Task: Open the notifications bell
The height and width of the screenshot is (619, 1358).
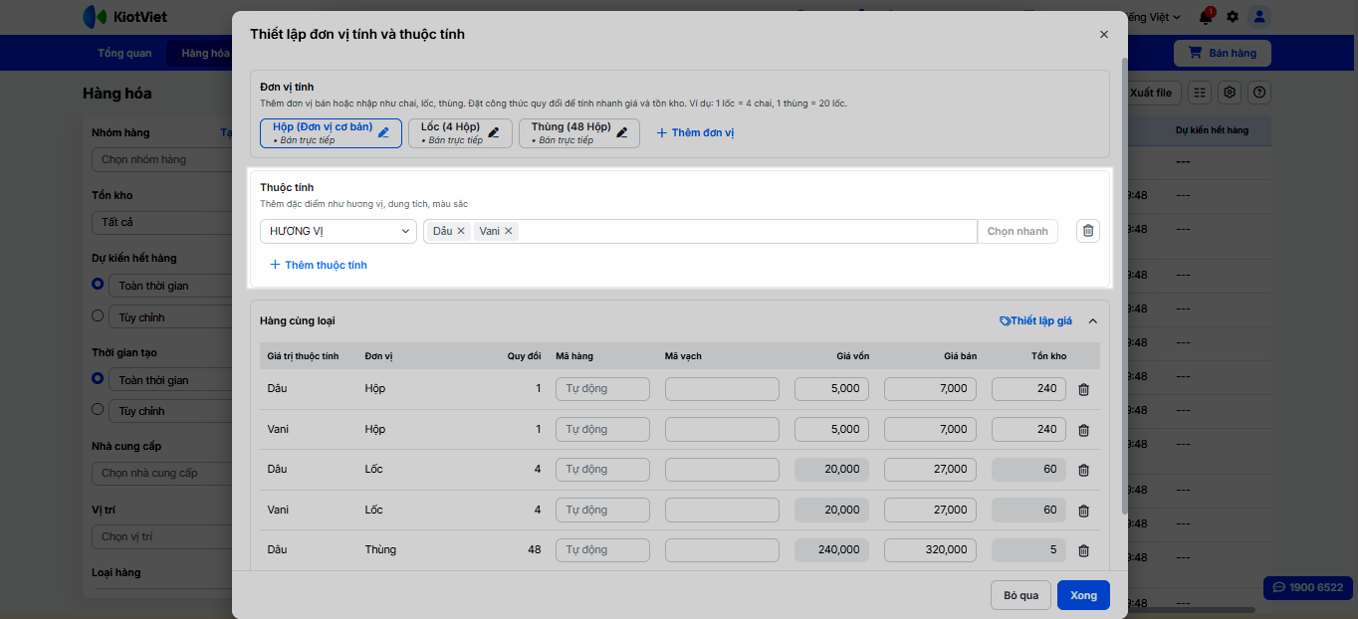Action: pyautogui.click(x=1206, y=17)
